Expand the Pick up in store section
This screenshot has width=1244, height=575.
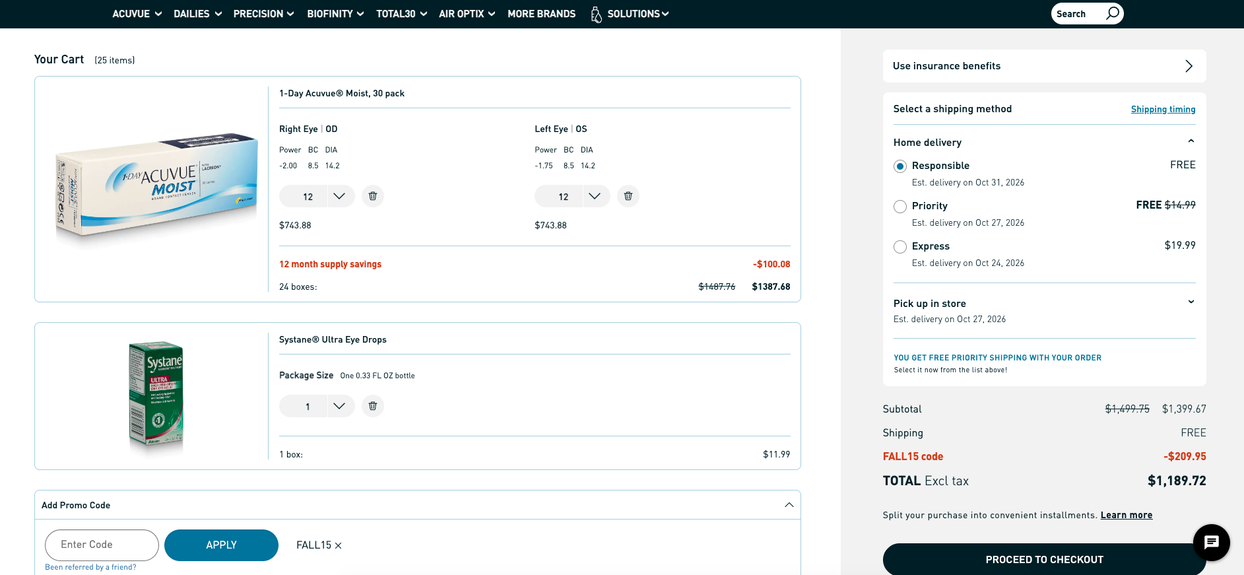click(x=1191, y=302)
